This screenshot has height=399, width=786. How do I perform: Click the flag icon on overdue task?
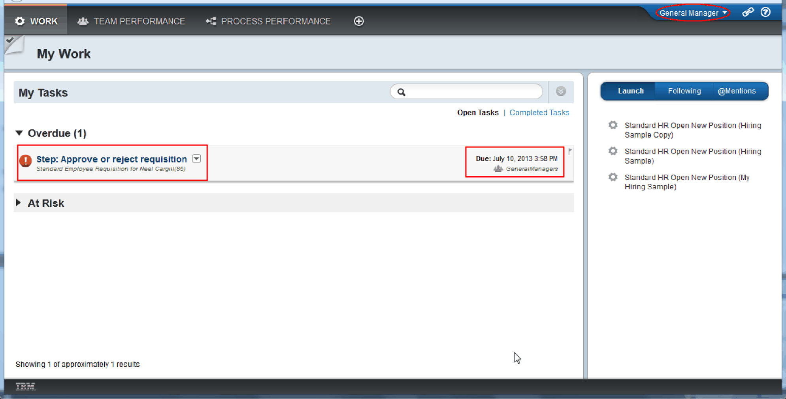(x=570, y=151)
